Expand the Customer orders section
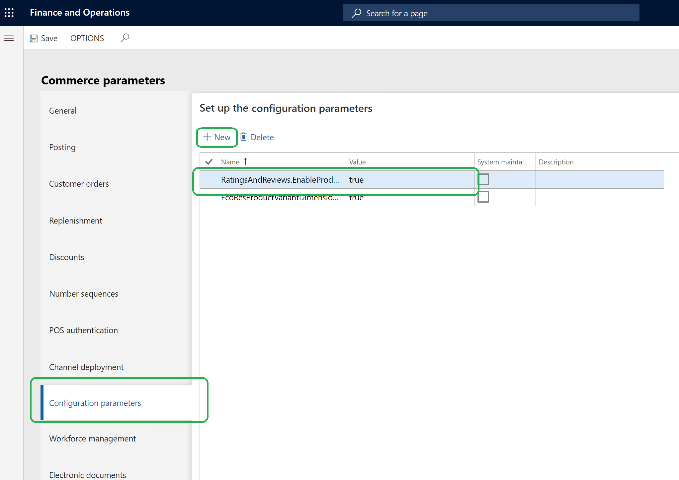The image size is (679, 480). [79, 183]
